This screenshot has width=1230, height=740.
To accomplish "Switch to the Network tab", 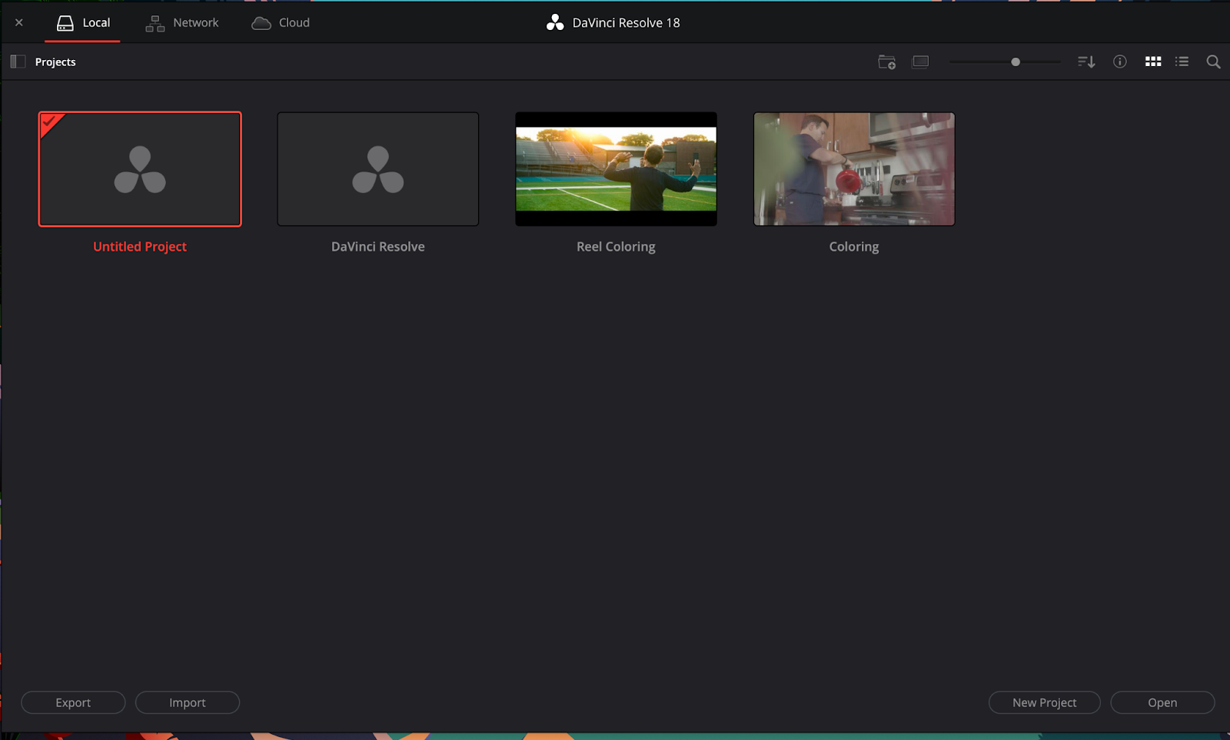I will tap(182, 23).
